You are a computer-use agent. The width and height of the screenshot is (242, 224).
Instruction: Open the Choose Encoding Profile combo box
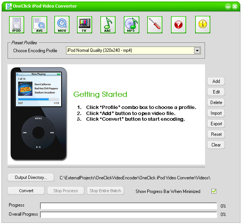pos(133,50)
